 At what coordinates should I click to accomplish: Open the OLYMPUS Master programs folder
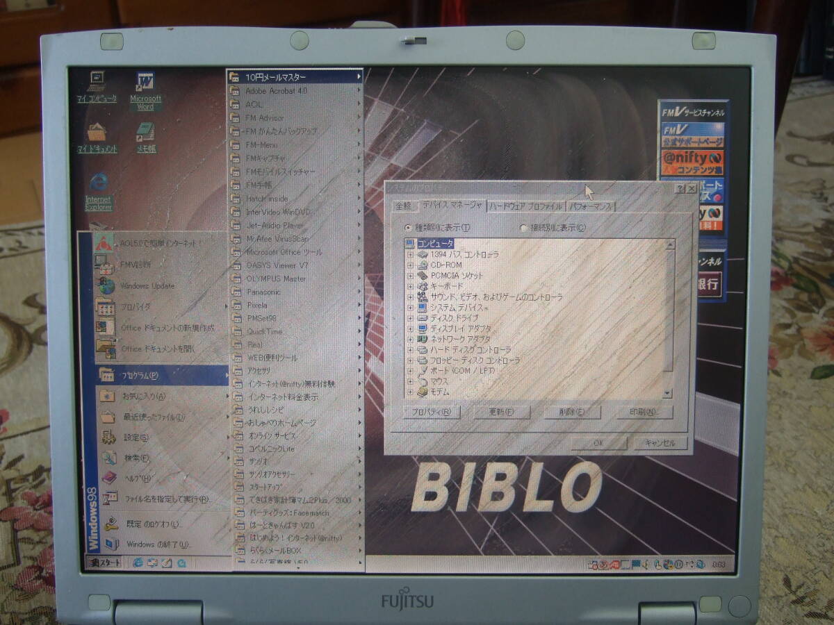[295, 278]
